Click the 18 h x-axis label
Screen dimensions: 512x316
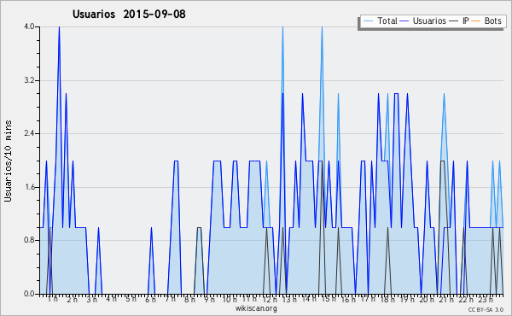pos(387,299)
